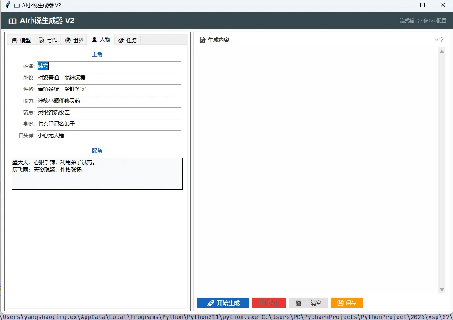Click the trash icon on 清空
Screen dimensions: 453x320
click(x=298, y=303)
